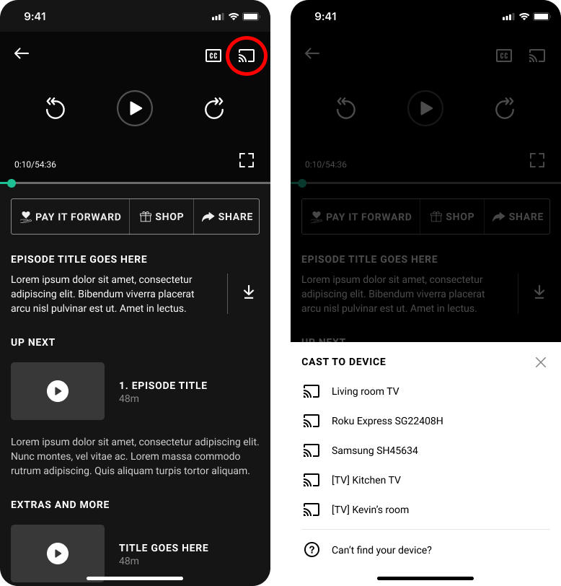Cast to [TV] Kevin's room
This screenshot has width=561, height=586.
coord(425,510)
